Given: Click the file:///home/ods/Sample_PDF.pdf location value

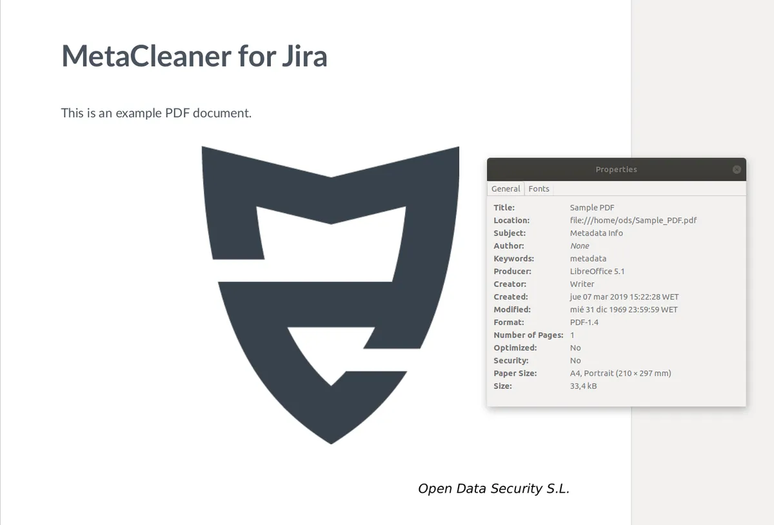Looking at the screenshot, I should coord(633,220).
